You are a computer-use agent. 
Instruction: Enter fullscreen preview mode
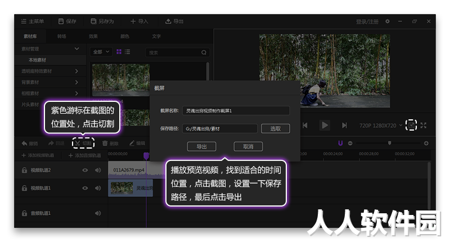[x=424, y=126]
